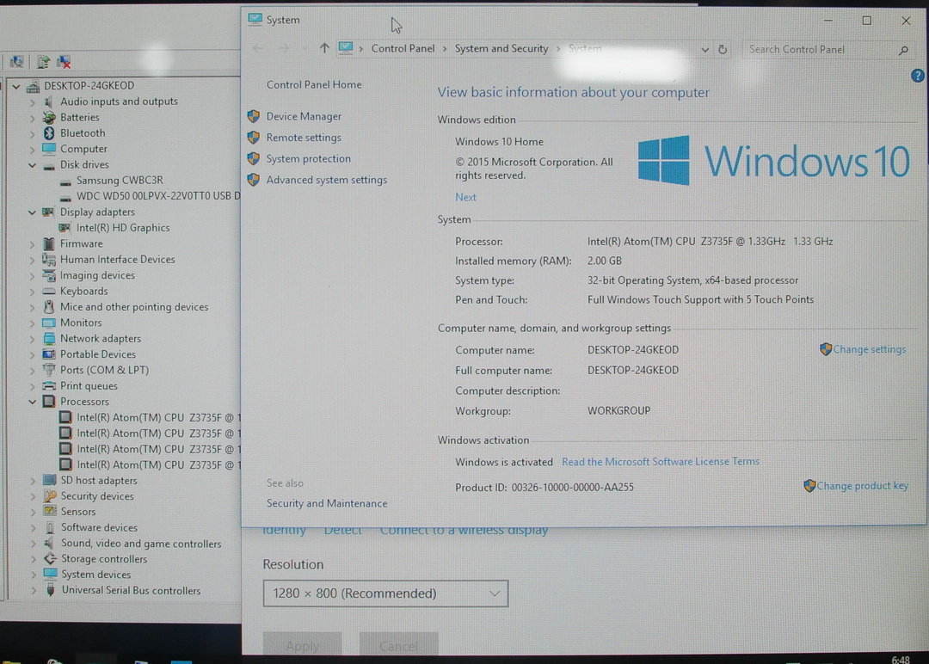Select the Software devices tree item
929x664 pixels.
99,527
